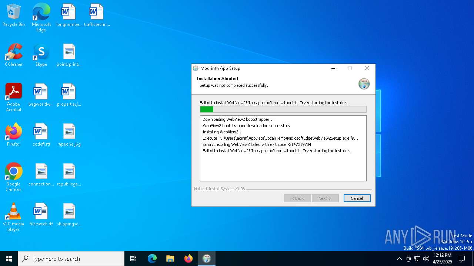Viewport: 474px width, 266px height.
Task: Click the Windows Start button
Action: click(x=9, y=259)
